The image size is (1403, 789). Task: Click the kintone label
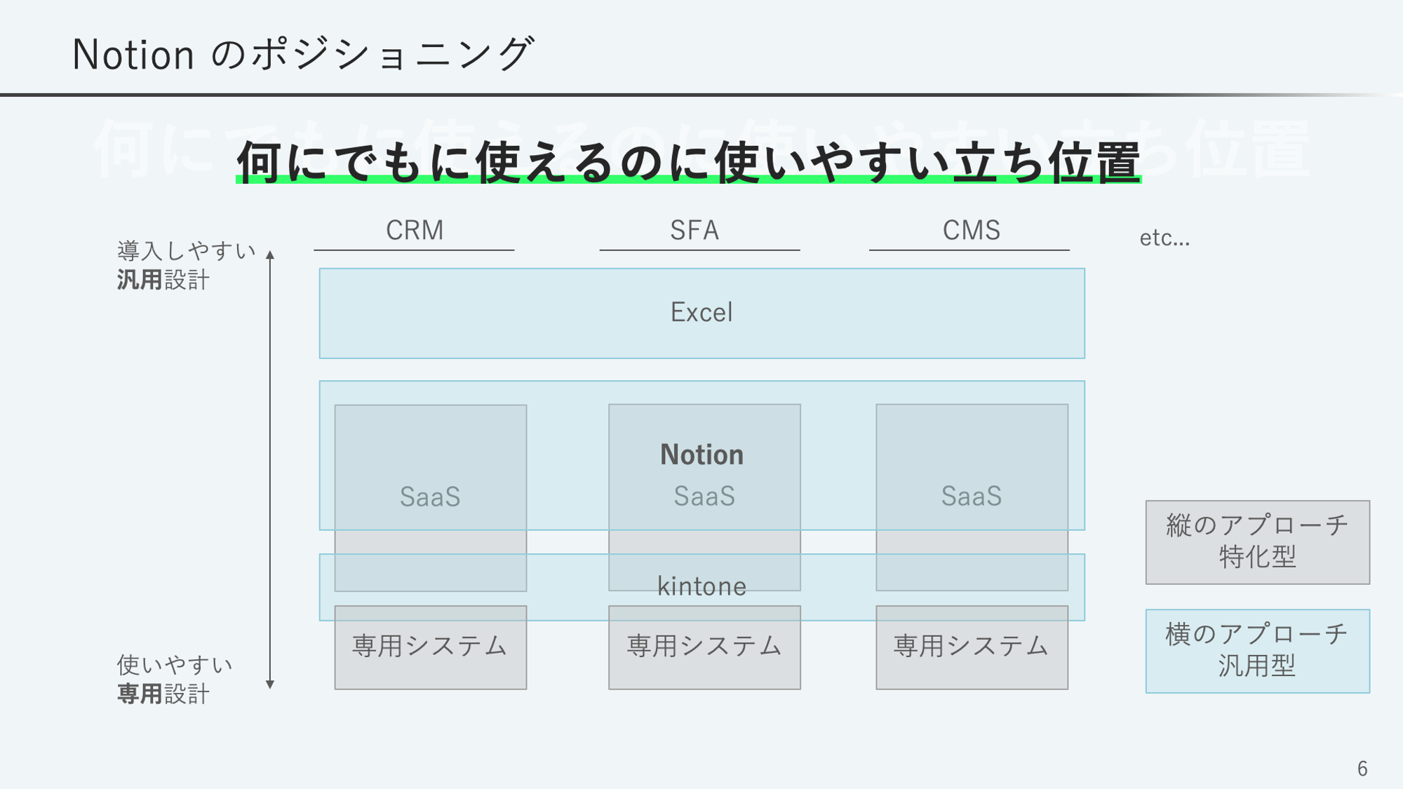point(701,586)
